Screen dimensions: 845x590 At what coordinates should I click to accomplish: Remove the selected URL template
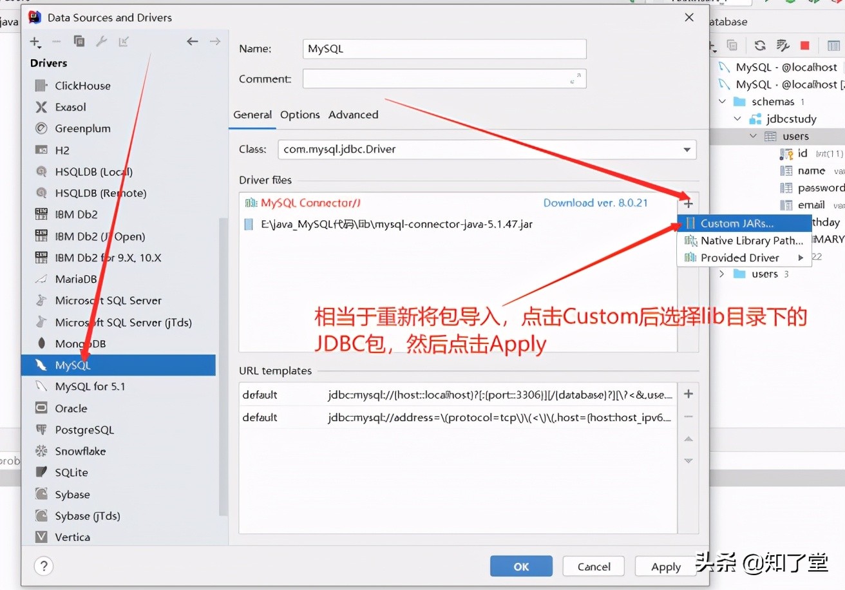coord(688,417)
